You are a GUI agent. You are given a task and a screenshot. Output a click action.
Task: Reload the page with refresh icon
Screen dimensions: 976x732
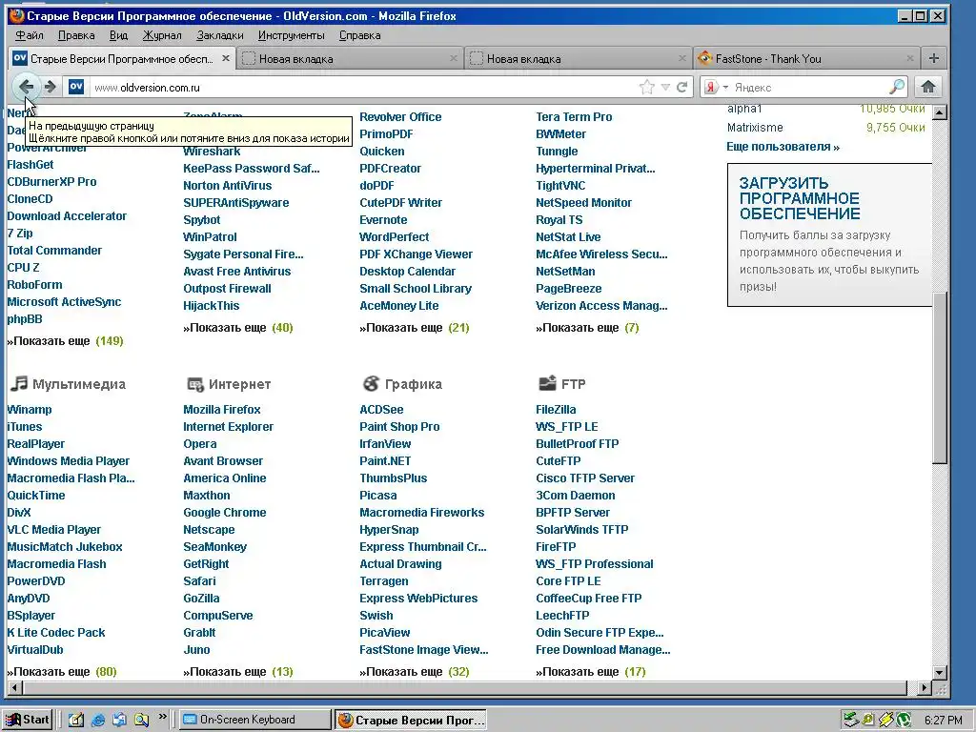[x=682, y=87]
